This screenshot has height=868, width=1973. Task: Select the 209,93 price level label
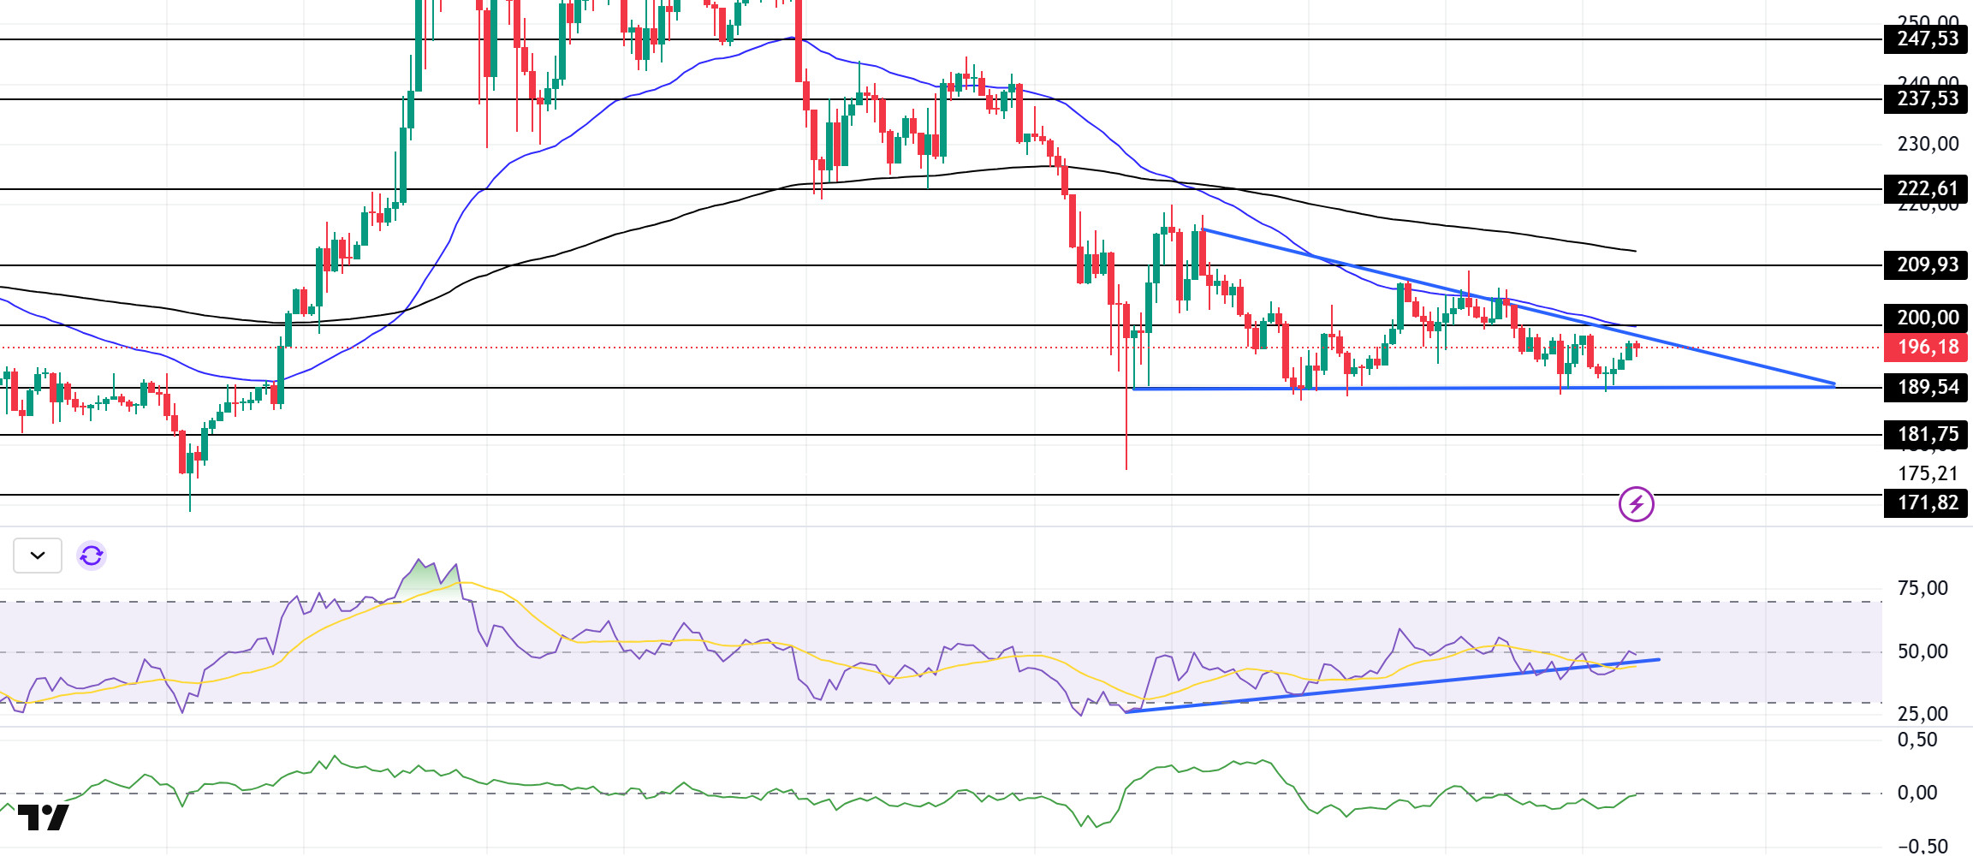[1927, 265]
